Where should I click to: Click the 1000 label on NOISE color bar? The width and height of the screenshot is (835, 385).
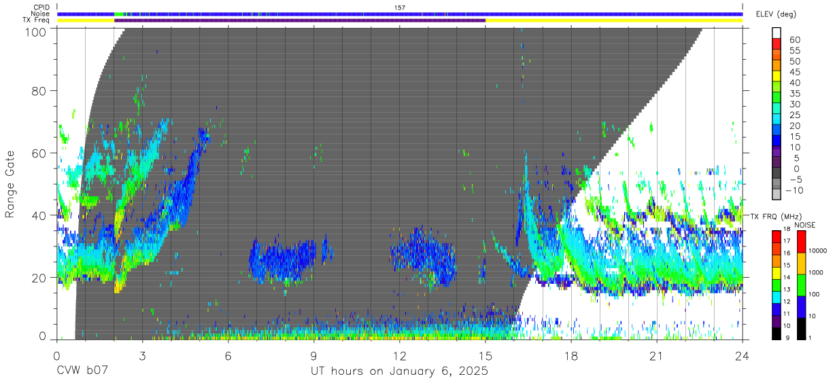[817, 272]
